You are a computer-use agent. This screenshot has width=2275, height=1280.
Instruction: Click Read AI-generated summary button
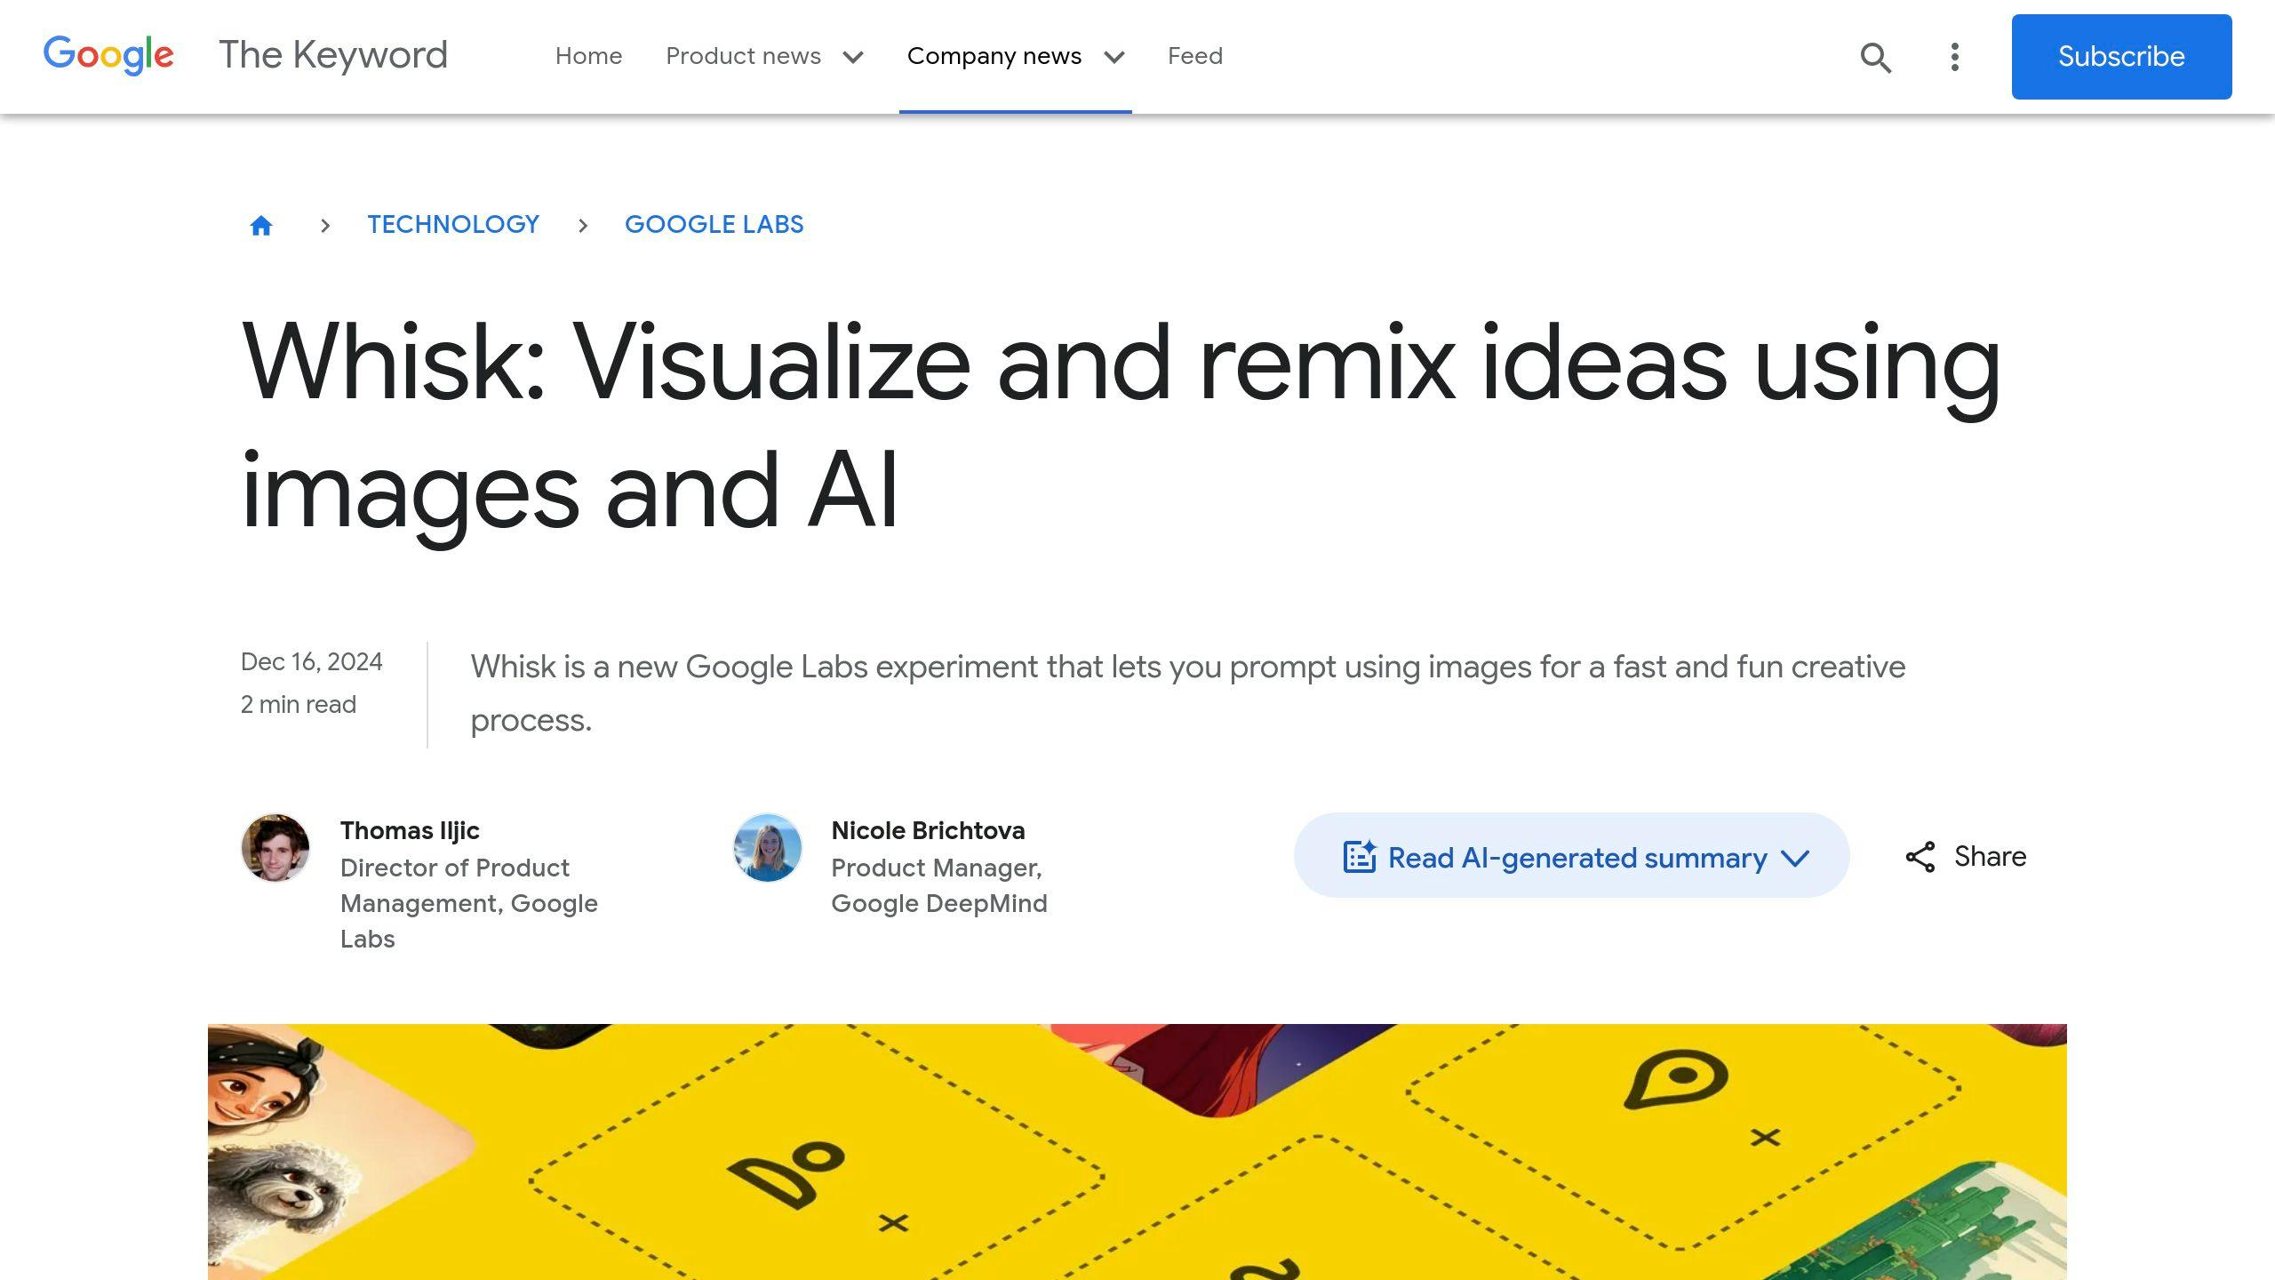tap(1571, 855)
